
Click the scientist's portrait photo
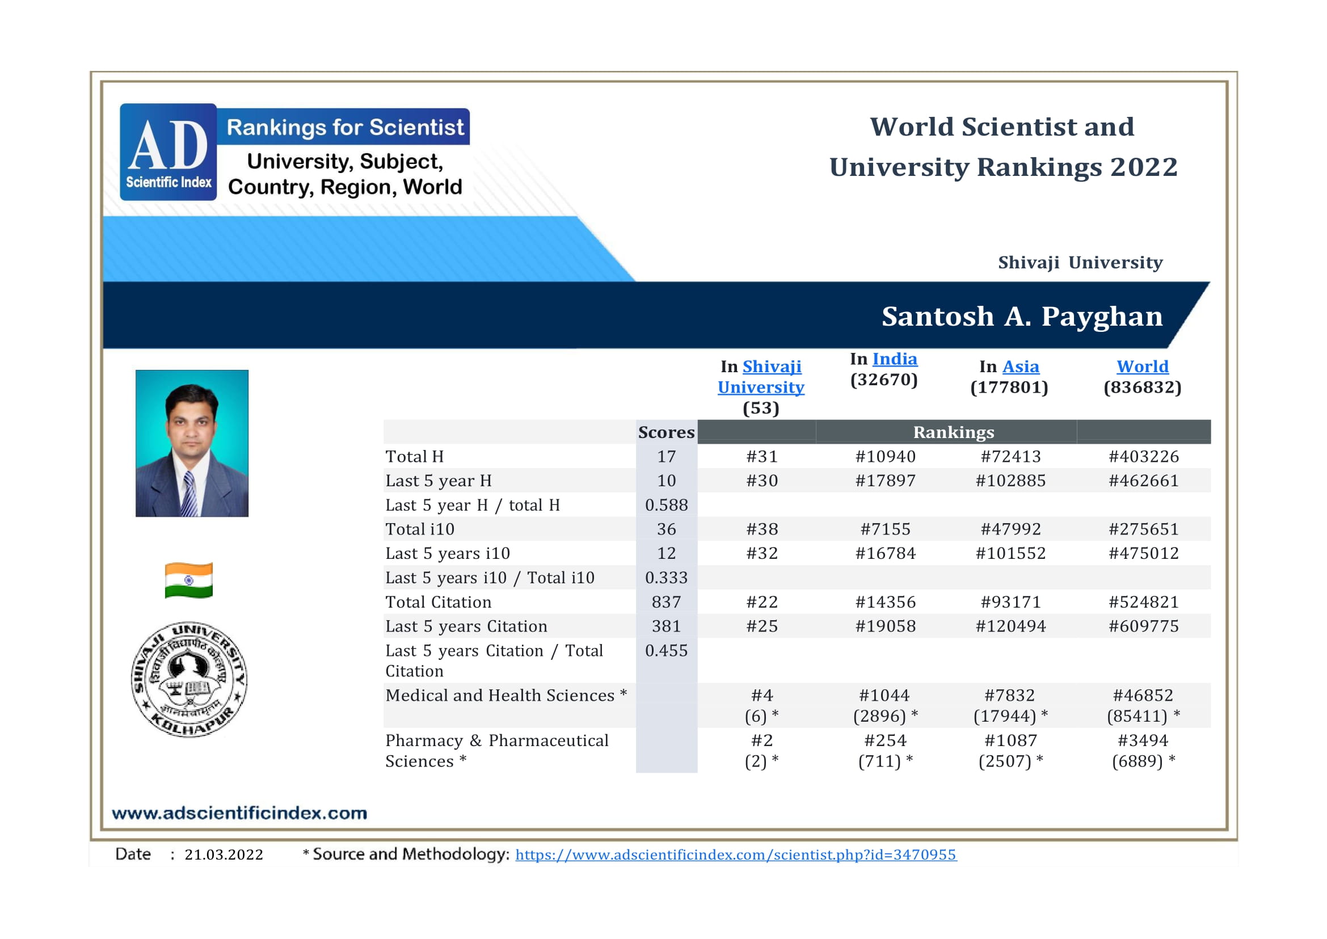coord(191,444)
